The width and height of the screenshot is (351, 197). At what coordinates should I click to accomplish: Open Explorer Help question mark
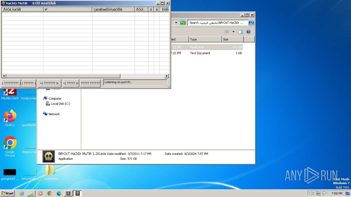(x=248, y=32)
